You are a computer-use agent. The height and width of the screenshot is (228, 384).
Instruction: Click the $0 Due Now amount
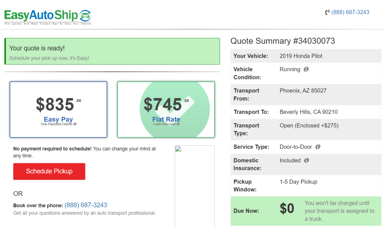(287, 208)
